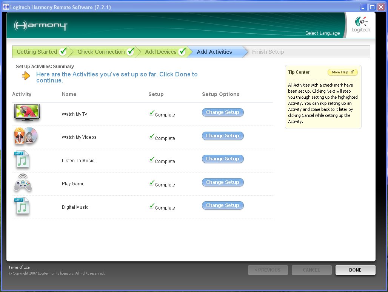
Task: Click the Complete check mark for Listen To Music
Action: tap(152, 159)
